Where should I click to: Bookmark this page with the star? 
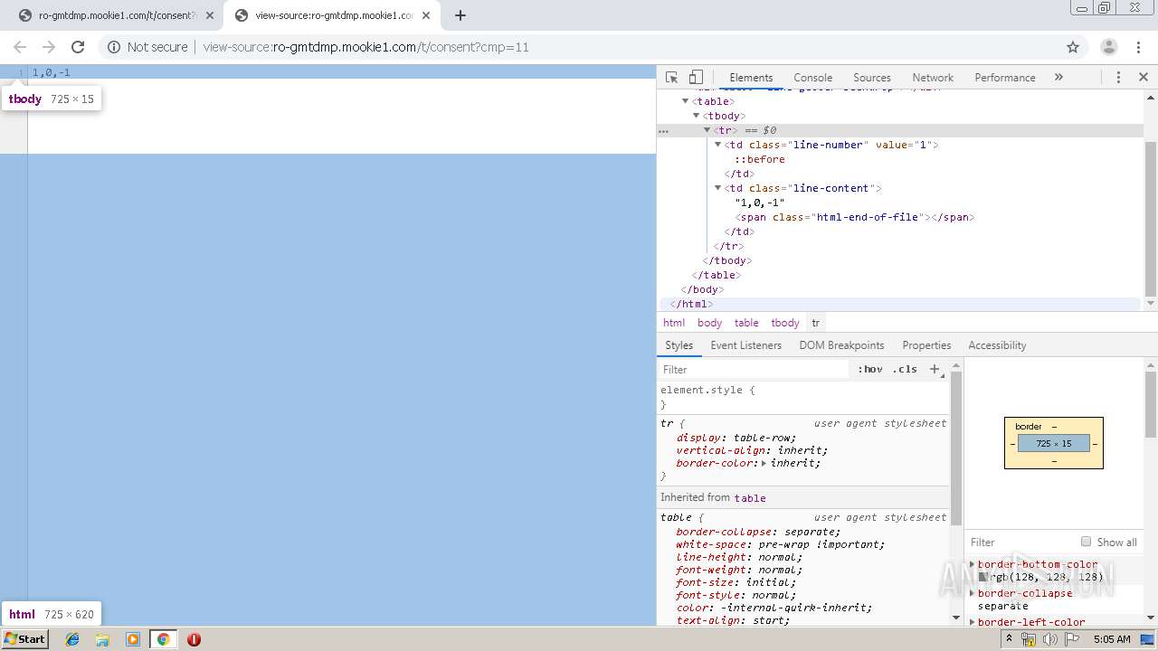click(1073, 47)
